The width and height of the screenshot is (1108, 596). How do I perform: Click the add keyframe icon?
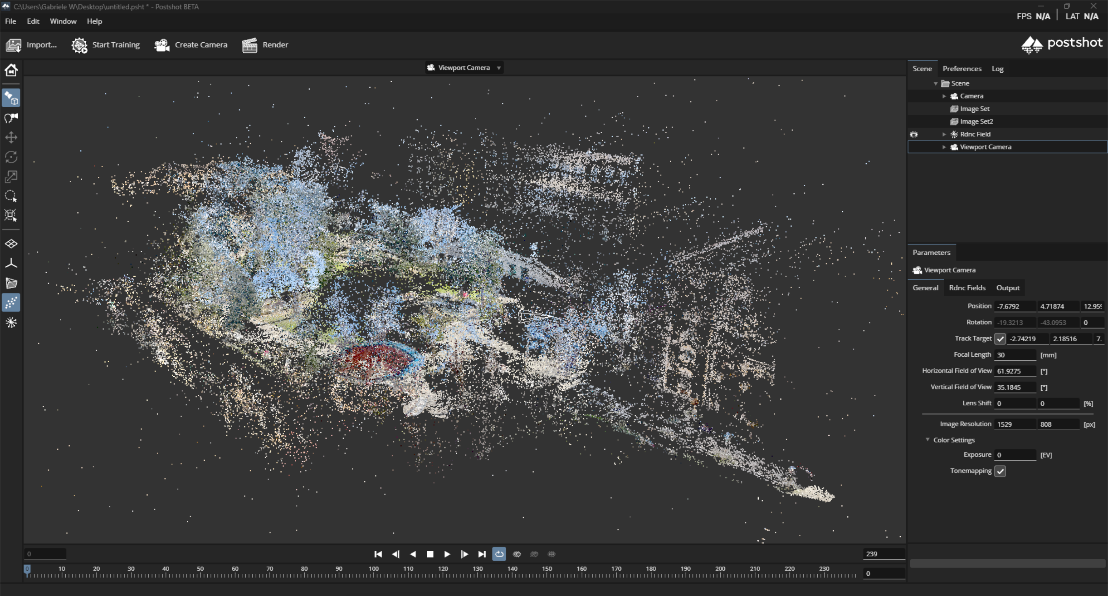pos(517,554)
